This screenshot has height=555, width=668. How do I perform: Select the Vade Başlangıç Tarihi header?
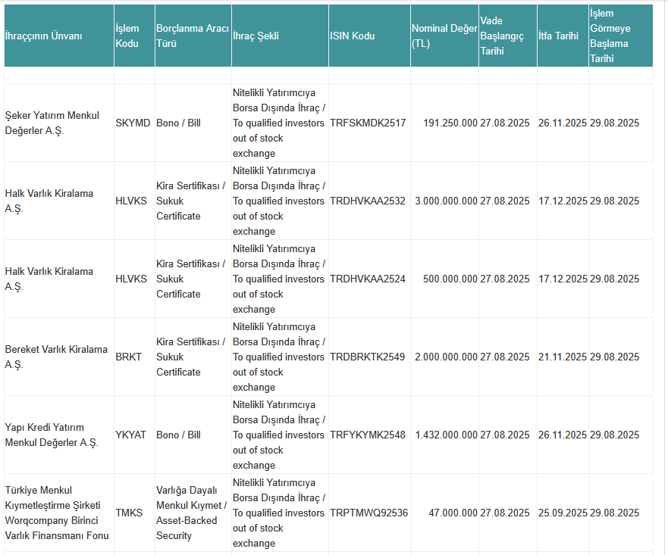(x=502, y=36)
